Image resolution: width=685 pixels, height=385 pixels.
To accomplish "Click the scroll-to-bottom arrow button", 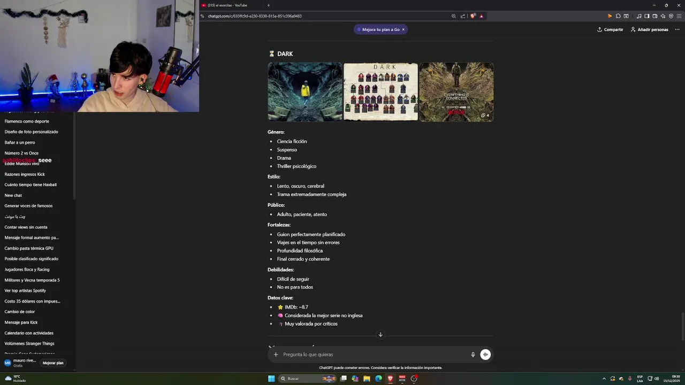I will point(380,335).
